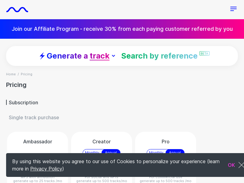The width and height of the screenshot is (244, 183).
Task: Click the blue wave logo
Action: (x=17, y=10)
